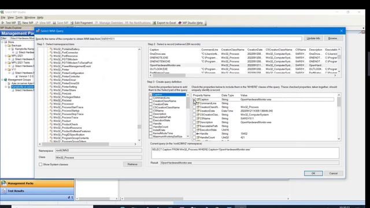Click the Store node icon in explorer

pyautogui.click(x=5, y=42)
